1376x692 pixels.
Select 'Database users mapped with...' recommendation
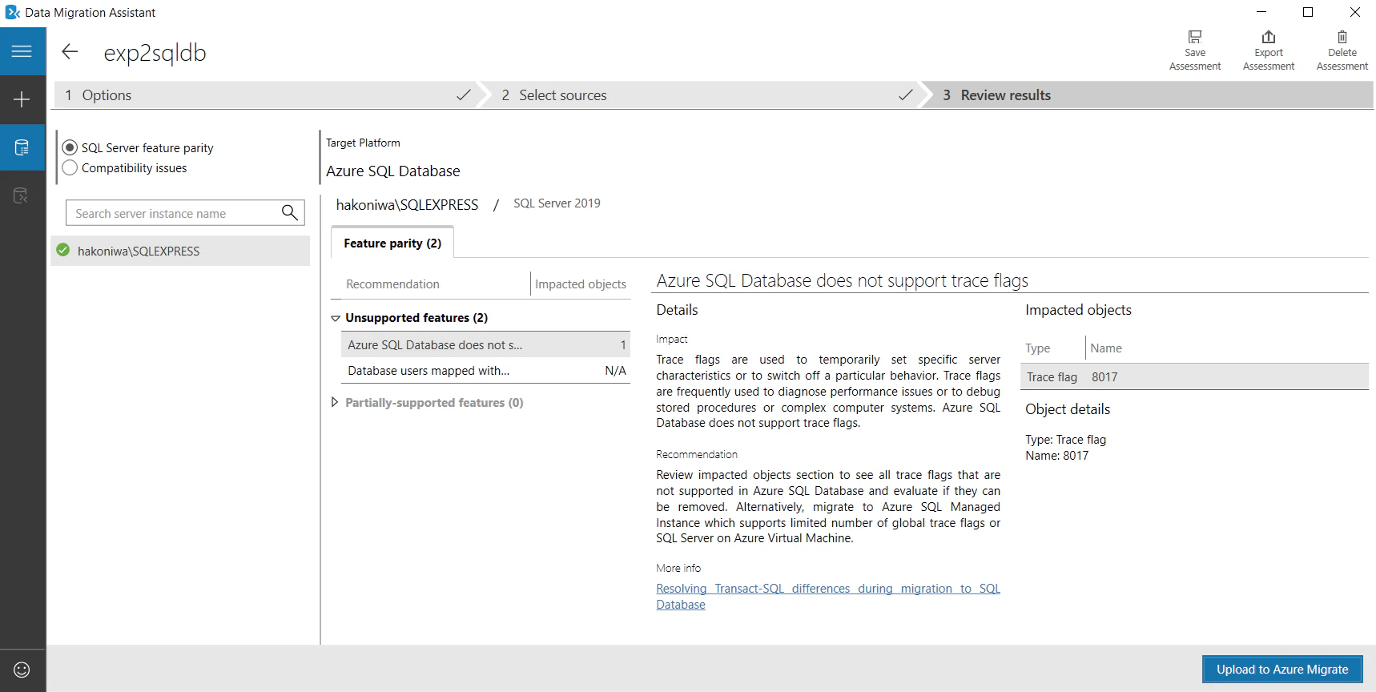485,371
